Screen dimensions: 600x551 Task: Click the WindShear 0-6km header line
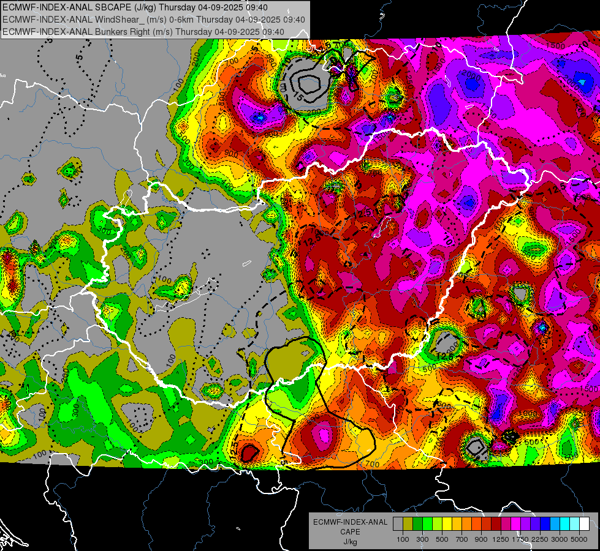tap(154, 20)
